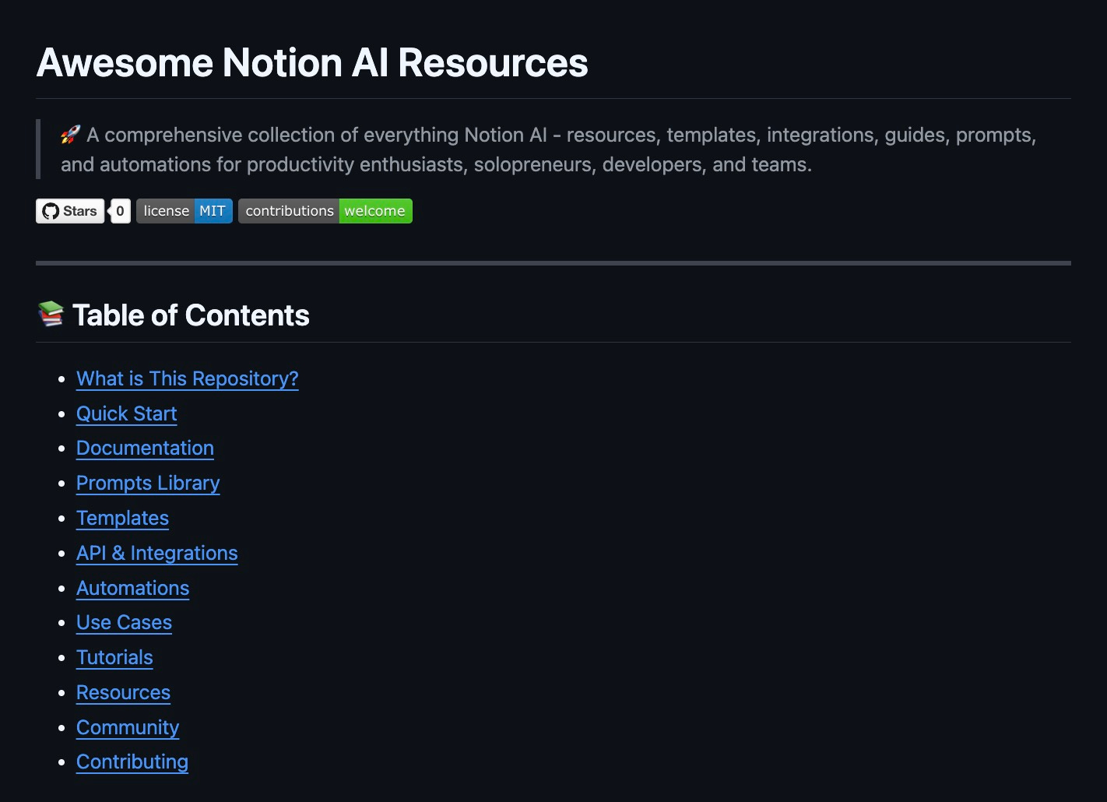The image size is (1107, 802).
Task: Click the 'Awesome Notion AI Resources' heading
Action: [312, 62]
